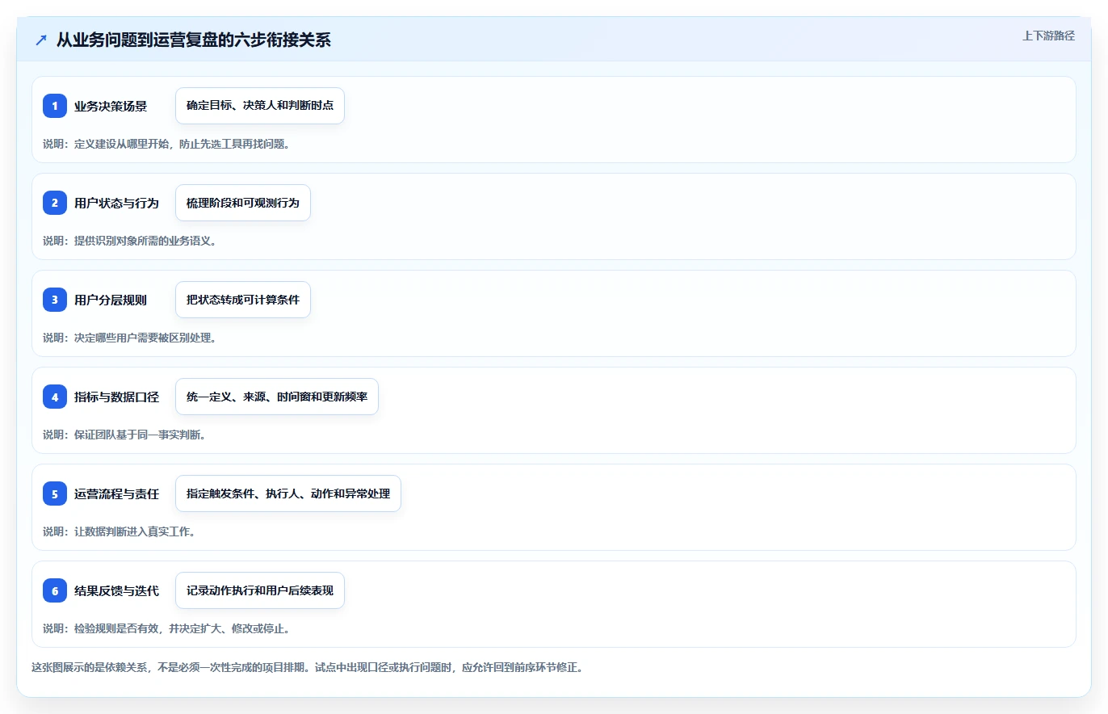This screenshot has height=714, width=1108.
Task: Click the 指定触发条件、执行人、动作和异常处理 chip
Action: 288,493
